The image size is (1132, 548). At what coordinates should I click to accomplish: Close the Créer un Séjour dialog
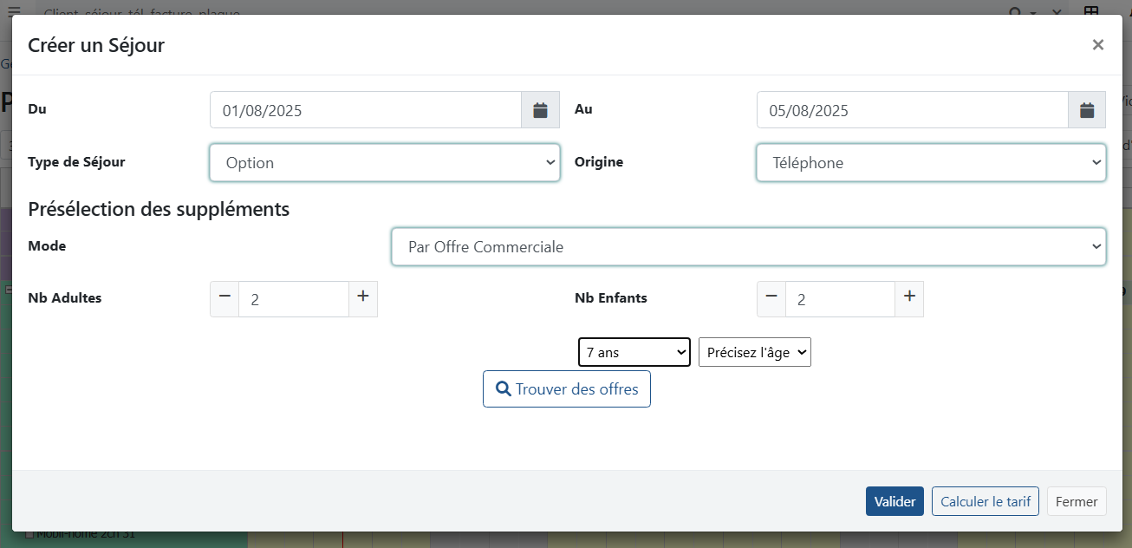tap(1097, 45)
